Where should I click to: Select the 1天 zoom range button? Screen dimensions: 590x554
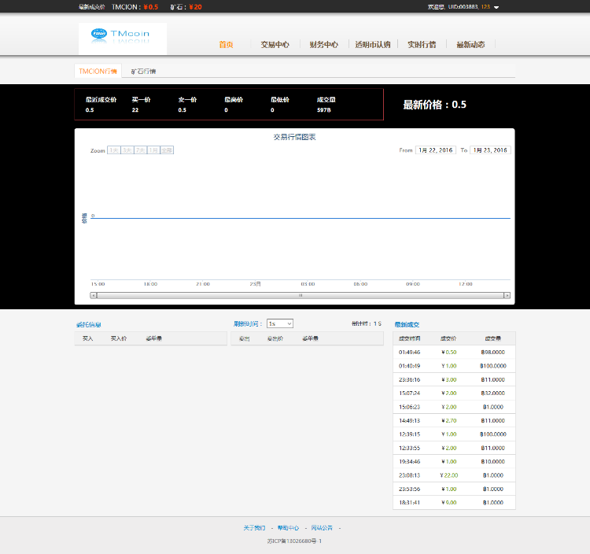[x=113, y=150]
